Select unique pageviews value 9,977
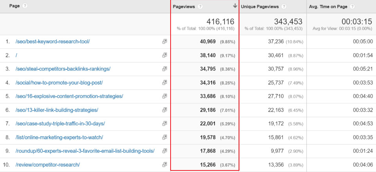This screenshot has height=172, width=376. (277, 151)
